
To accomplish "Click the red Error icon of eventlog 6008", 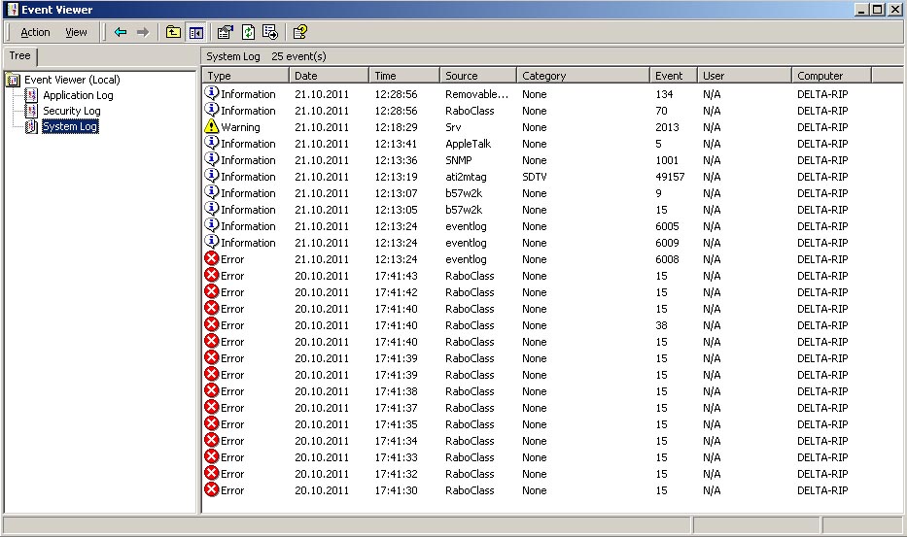I will point(212,258).
